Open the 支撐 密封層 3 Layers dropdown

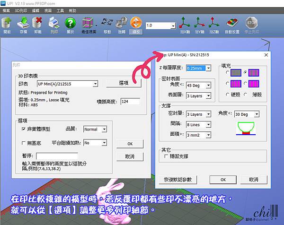(x=208, y=114)
